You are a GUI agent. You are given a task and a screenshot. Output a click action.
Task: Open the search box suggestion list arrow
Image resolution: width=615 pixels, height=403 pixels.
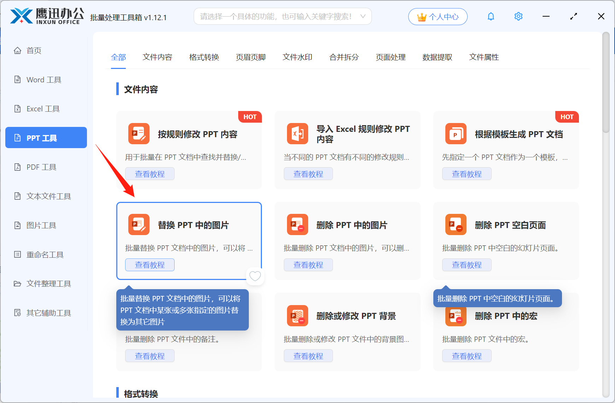pyautogui.click(x=363, y=16)
